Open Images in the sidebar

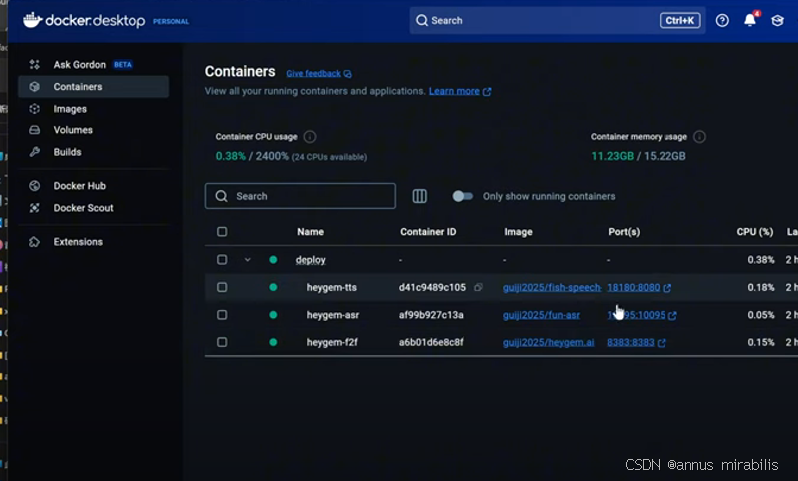point(70,109)
